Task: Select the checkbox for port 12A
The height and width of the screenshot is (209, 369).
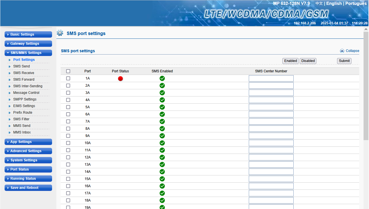Action: [68, 157]
